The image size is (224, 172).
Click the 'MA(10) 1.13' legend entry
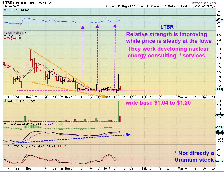[13, 38]
